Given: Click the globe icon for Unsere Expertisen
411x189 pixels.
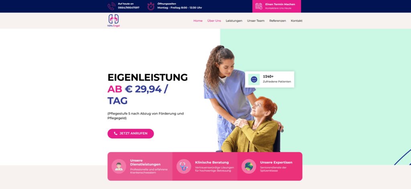Looking at the screenshot, I should [249, 166].
